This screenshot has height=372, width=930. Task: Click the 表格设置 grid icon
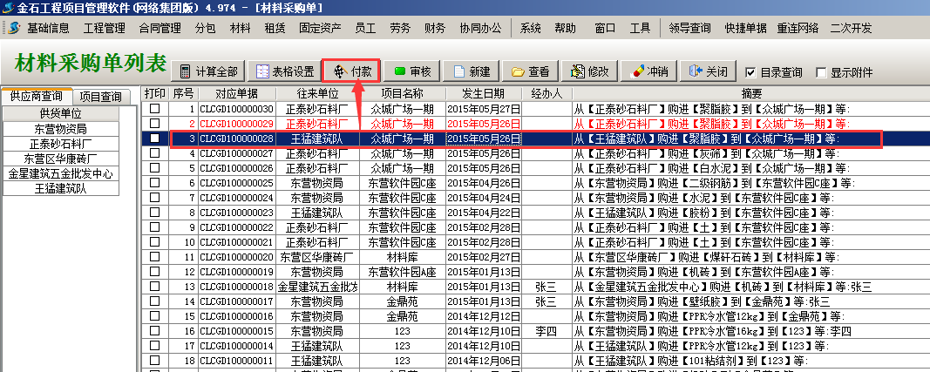point(262,71)
